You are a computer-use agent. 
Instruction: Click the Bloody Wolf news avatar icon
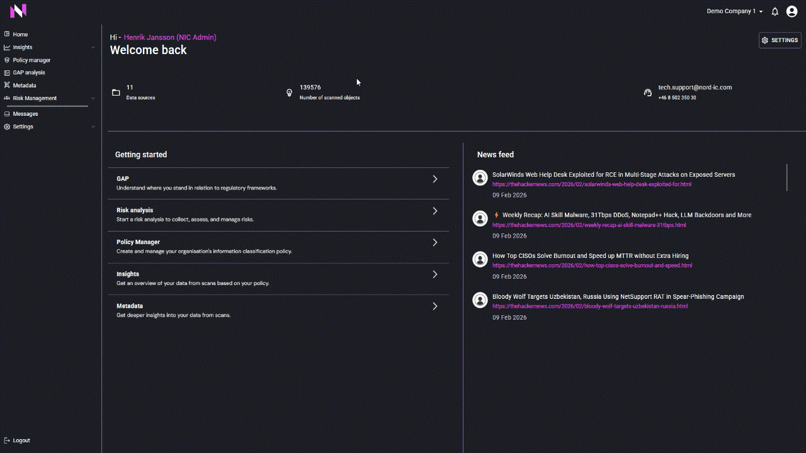point(480,300)
